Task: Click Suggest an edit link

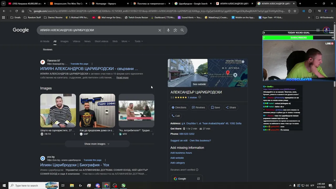Action: click(179, 141)
